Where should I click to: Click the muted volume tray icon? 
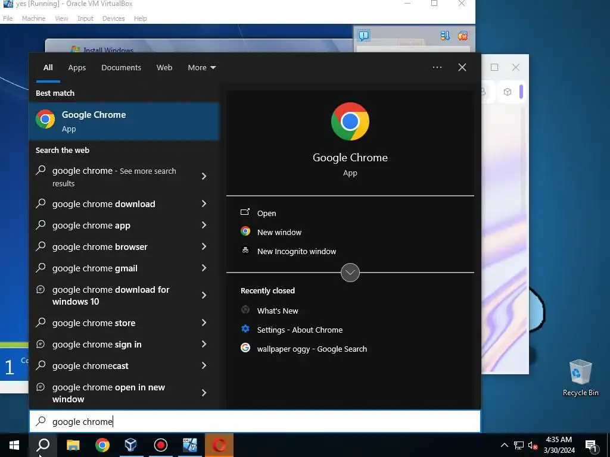[x=533, y=445]
